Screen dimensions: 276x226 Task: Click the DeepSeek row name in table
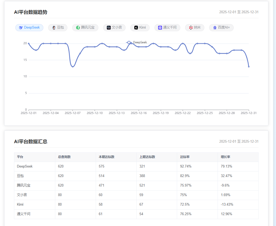pyautogui.click(x=25, y=166)
